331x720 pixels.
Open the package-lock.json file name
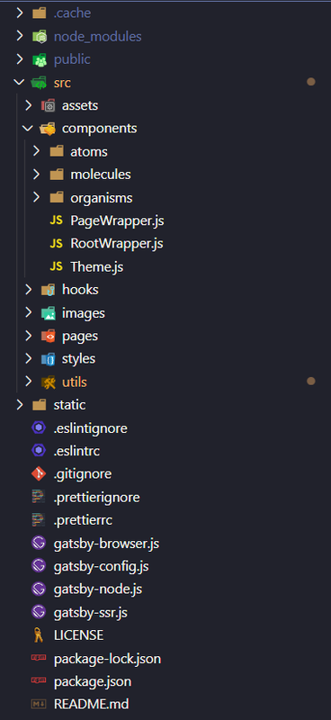(x=107, y=659)
